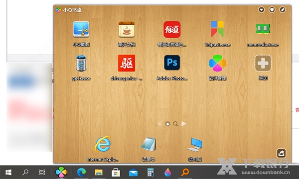Open Adobe Photoshop icon
Screen dimensions: 299x179
tap(172, 62)
